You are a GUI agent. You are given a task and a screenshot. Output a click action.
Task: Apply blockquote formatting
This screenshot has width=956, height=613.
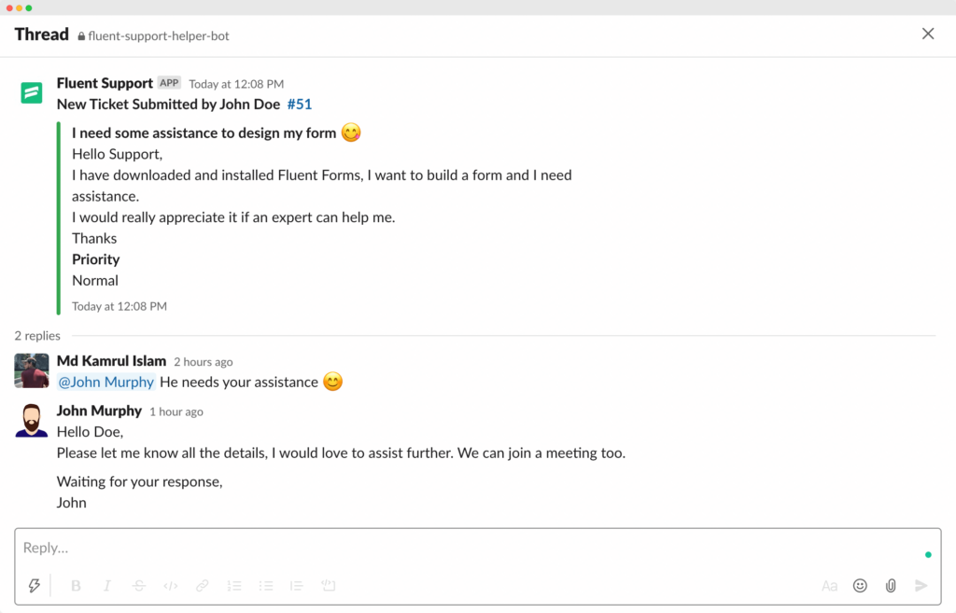click(x=297, y=586)
